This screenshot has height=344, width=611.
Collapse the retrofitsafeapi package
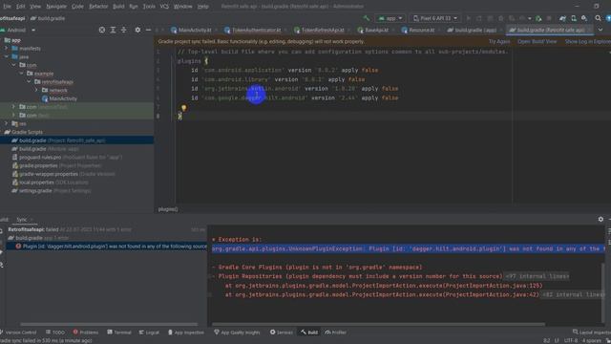(29, 82)
